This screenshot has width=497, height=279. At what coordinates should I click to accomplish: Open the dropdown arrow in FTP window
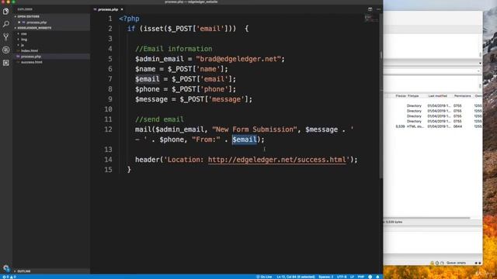(x=480, y=64)
